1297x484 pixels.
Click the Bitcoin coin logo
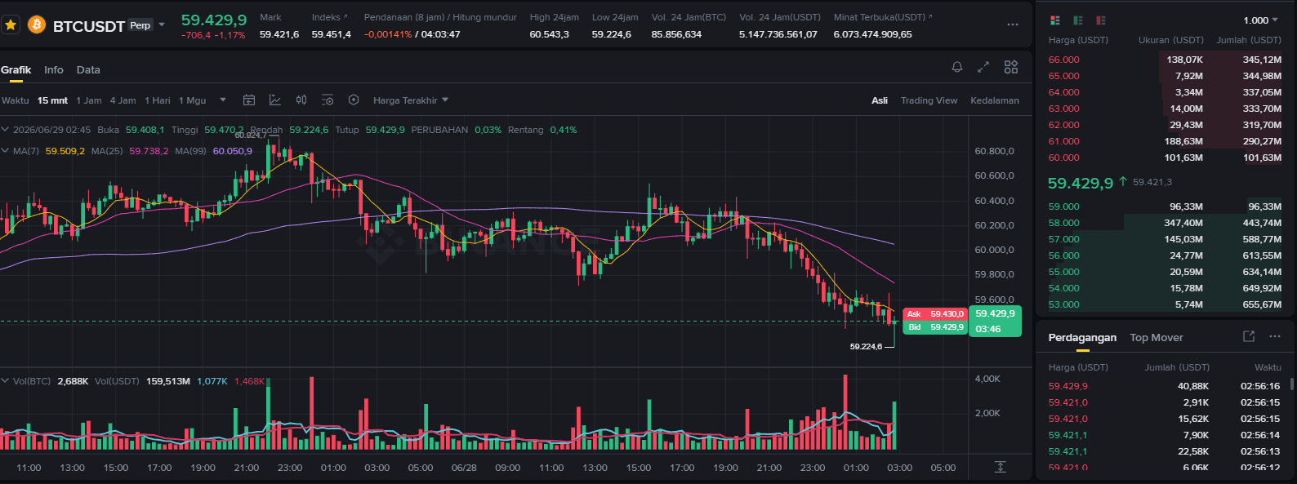37,25
